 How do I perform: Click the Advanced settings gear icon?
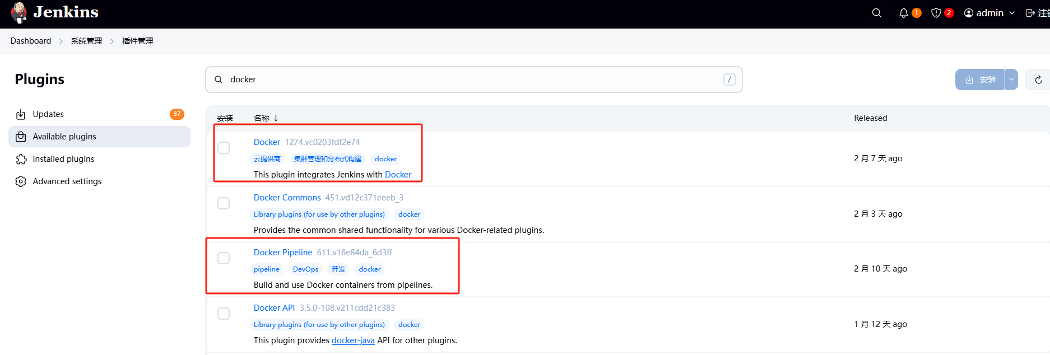point(21,181)
